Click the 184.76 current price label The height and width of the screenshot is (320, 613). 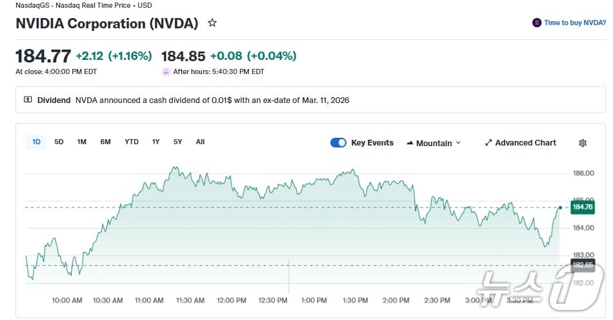click(582, 207)
